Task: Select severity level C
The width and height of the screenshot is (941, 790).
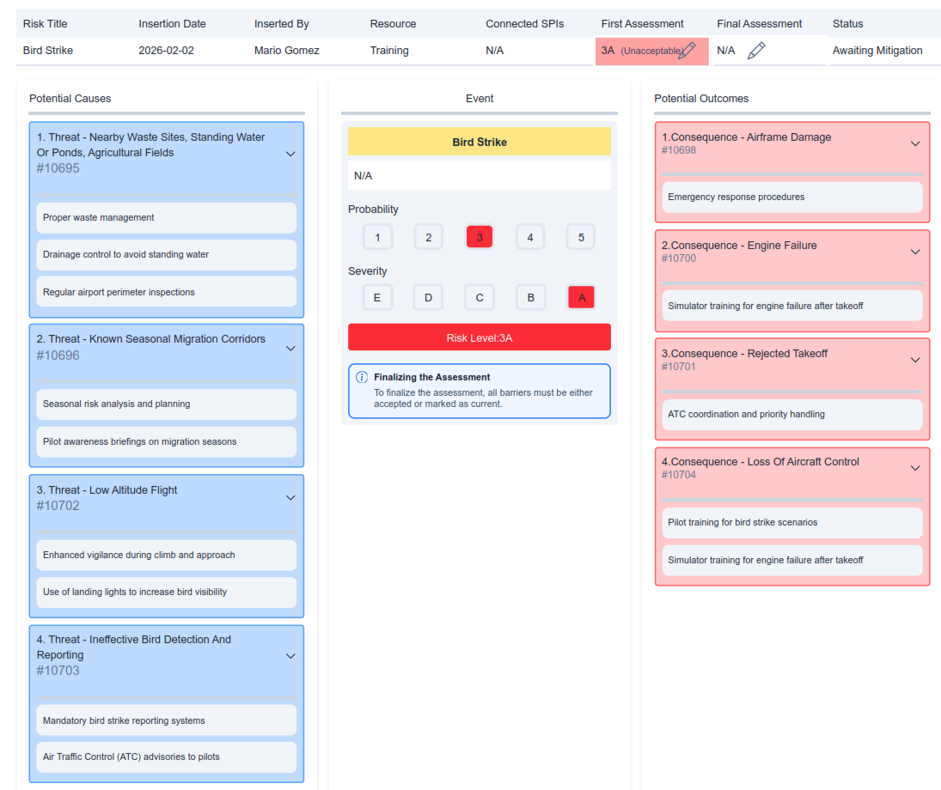Action: (480, 297)
